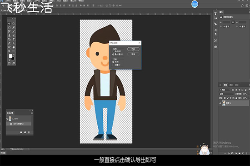Open the Search icon in options bar
The width and height of the screenshot is (250, 166).
(242, 5)
